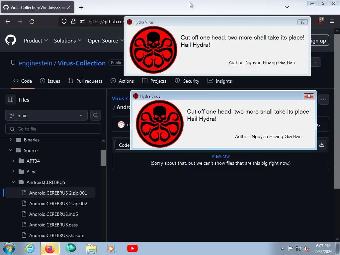The image size is (340, 255).
Task: Click the download raw file icon
Action: coord(322,145)
